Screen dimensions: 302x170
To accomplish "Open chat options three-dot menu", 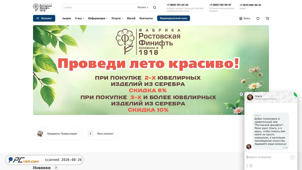I will tap(247, 166).
